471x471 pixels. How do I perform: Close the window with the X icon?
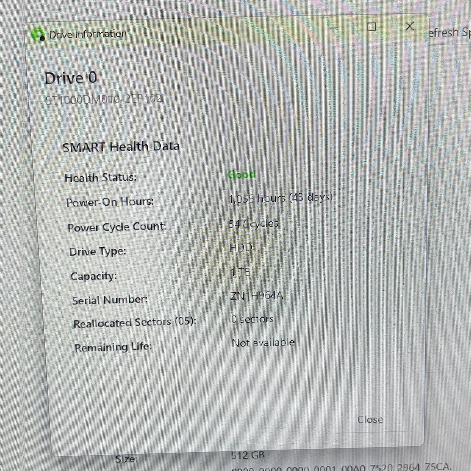point(410,26)
